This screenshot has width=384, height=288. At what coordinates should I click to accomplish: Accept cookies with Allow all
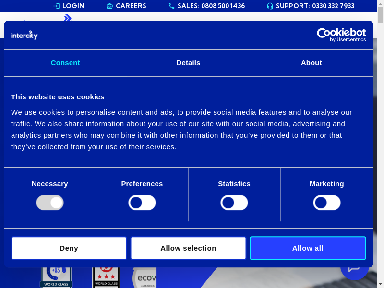pos(308,248)
